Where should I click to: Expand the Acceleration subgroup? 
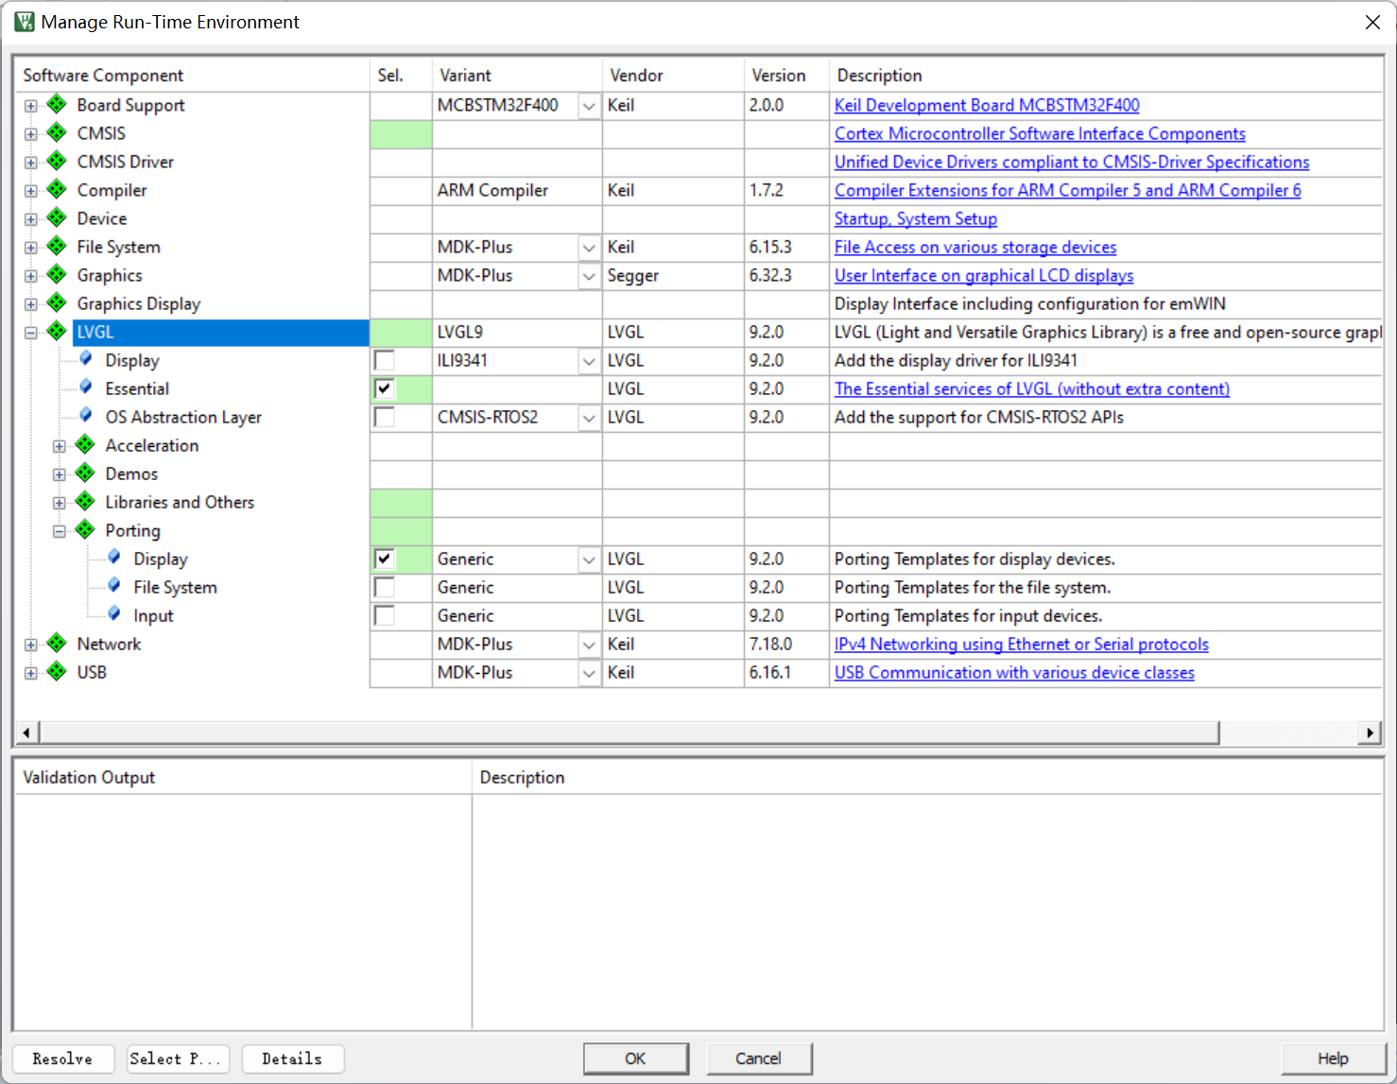click(x=60, y=446)
